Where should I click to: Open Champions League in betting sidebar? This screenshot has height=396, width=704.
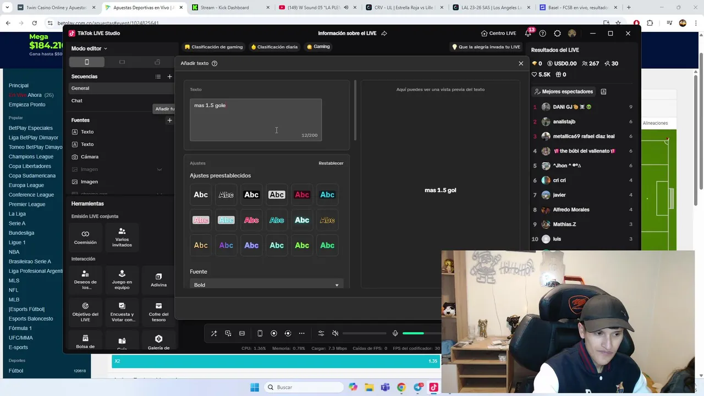click(31, 157)
